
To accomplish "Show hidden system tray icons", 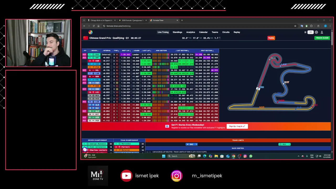I will (298, 156).
